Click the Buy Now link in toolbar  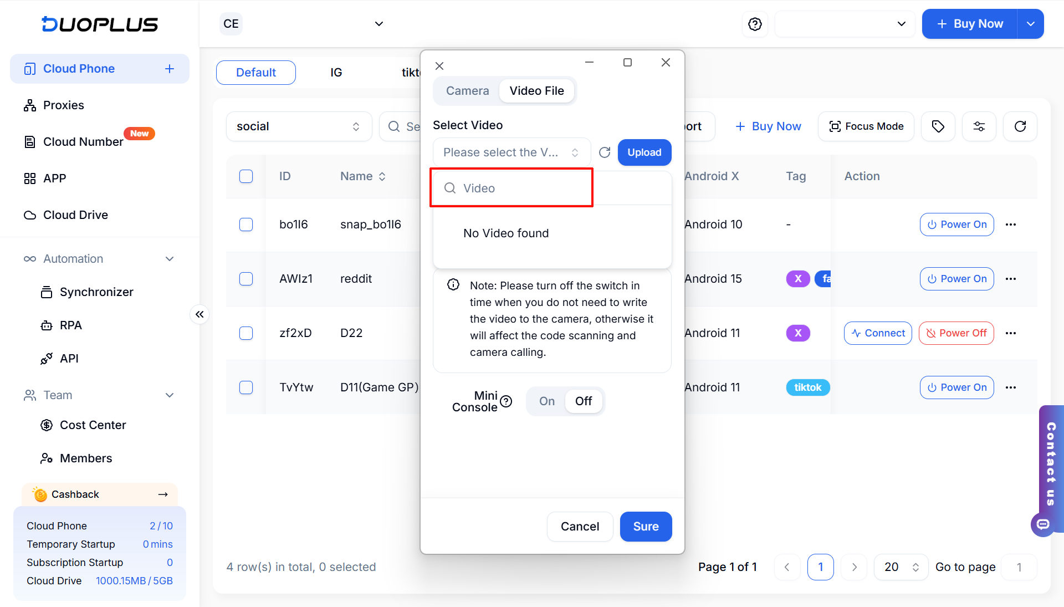(x=768, y=126)
